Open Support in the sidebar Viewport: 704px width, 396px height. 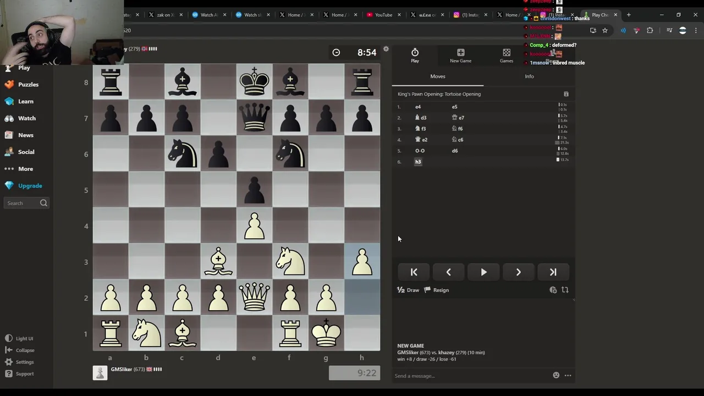click(20, 374)
